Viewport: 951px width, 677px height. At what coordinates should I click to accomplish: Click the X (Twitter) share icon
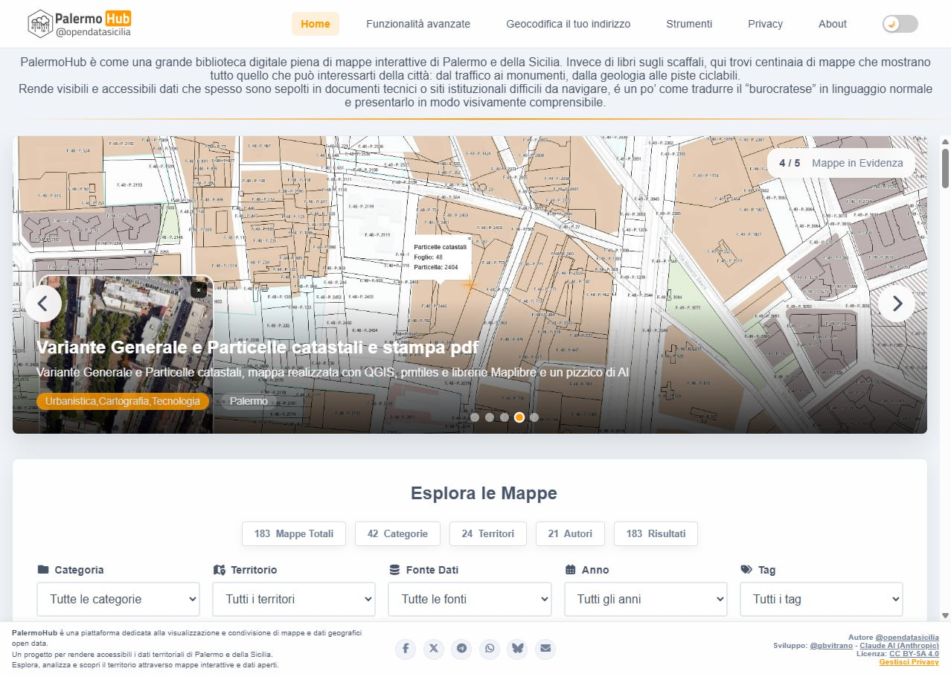pos(434,649)
